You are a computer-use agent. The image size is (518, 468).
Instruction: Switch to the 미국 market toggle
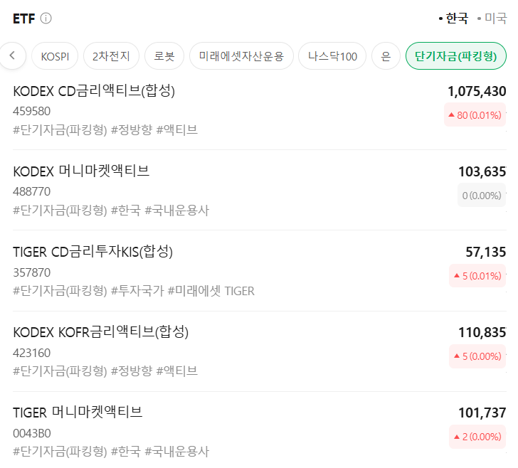click(x=495, y=18)
